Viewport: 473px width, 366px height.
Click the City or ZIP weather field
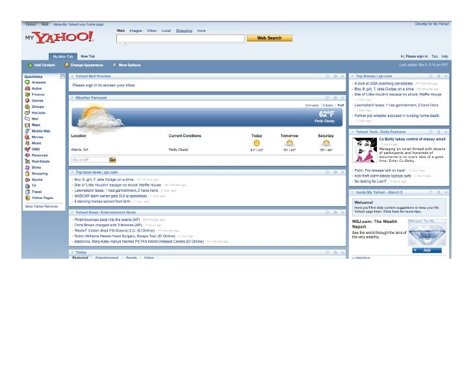(x=90, y=160)
